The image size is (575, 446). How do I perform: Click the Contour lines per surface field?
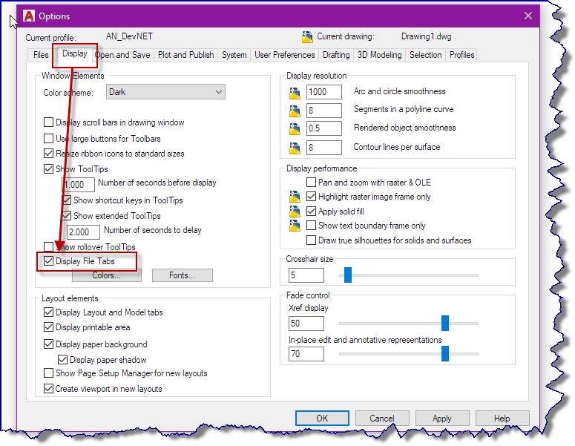tap(323, 148)
